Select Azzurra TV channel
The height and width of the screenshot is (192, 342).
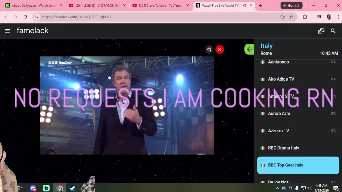[x=298, y=131]
